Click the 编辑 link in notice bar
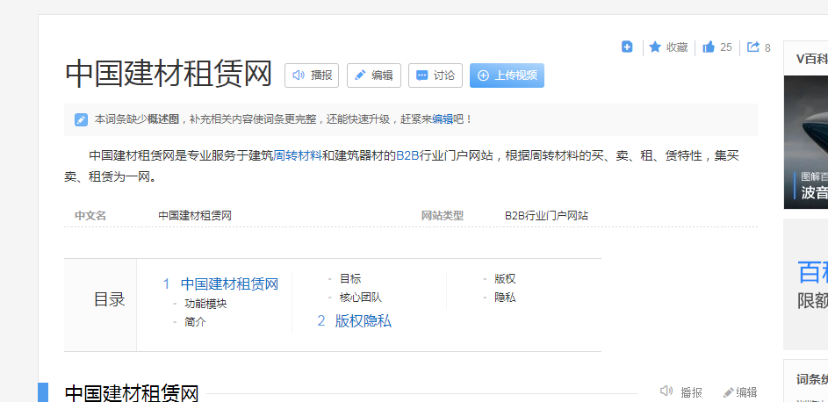Image resolution: width=828 pixels, height=402 pixels. click(x=442, y=119)
